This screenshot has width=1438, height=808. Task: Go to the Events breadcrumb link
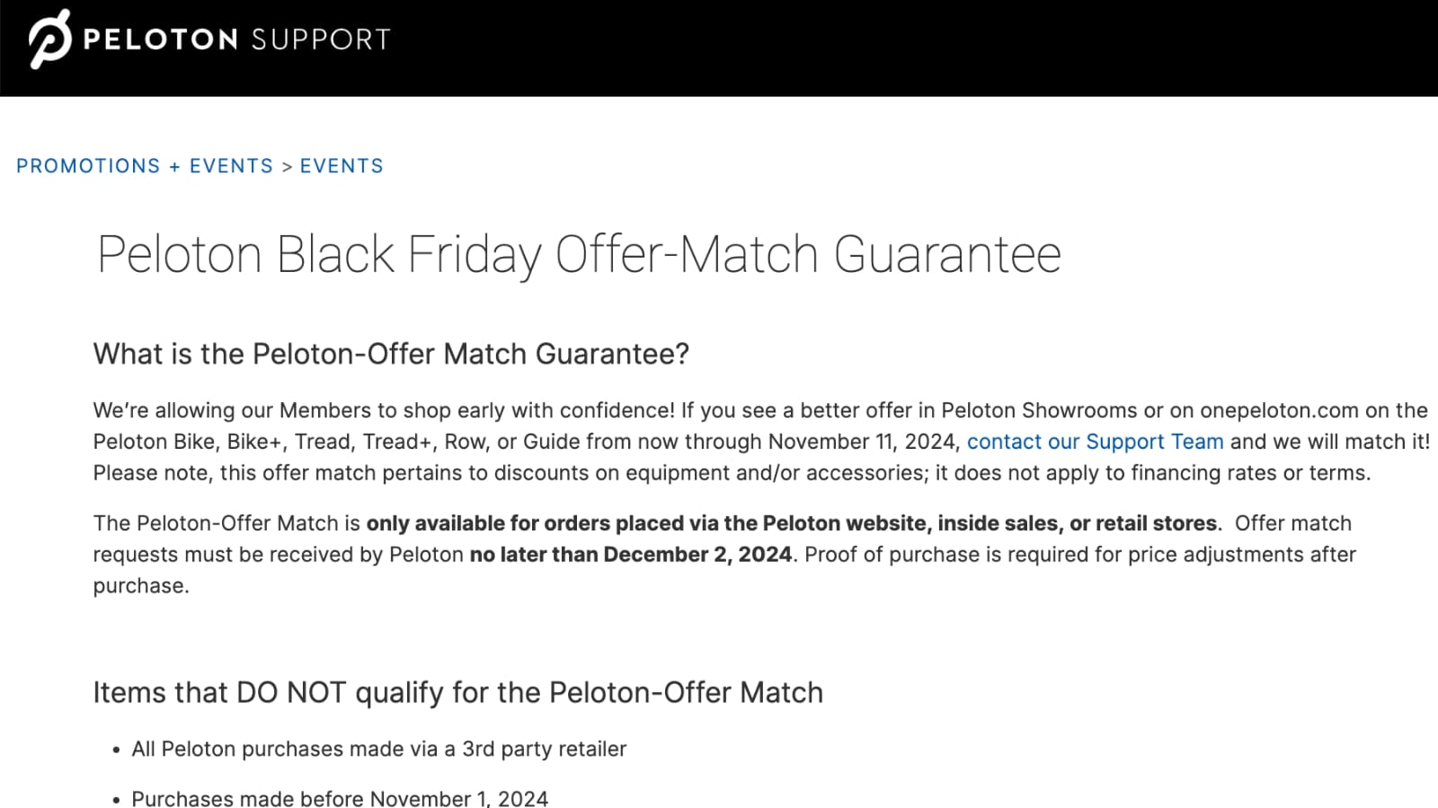tap(342, 166)
